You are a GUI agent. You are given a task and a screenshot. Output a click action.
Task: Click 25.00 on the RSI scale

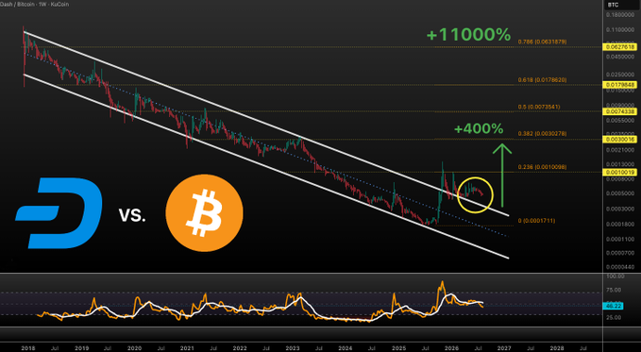614,317
